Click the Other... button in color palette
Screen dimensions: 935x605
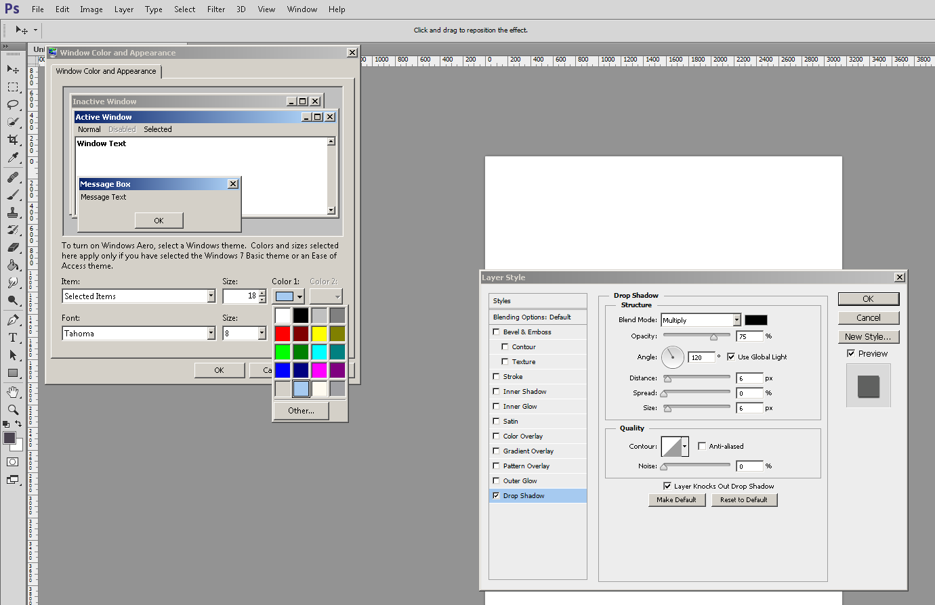coord(302,410)
